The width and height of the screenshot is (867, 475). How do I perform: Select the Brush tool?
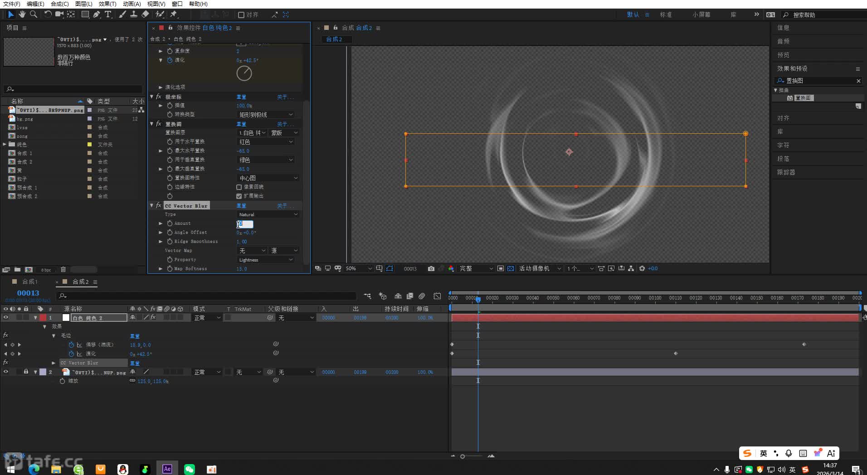pos(122,15)
